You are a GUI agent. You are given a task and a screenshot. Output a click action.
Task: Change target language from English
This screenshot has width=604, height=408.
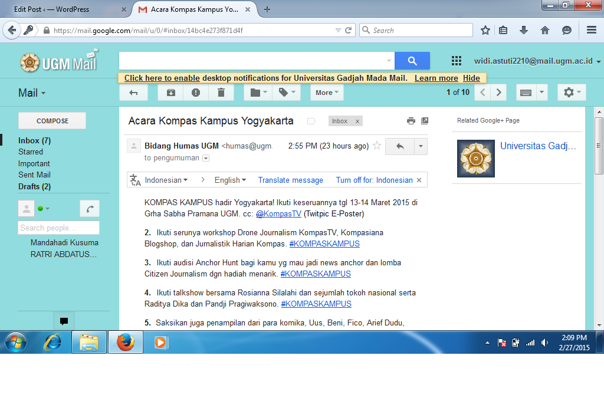pyautogui.click(x=230, y=180)
